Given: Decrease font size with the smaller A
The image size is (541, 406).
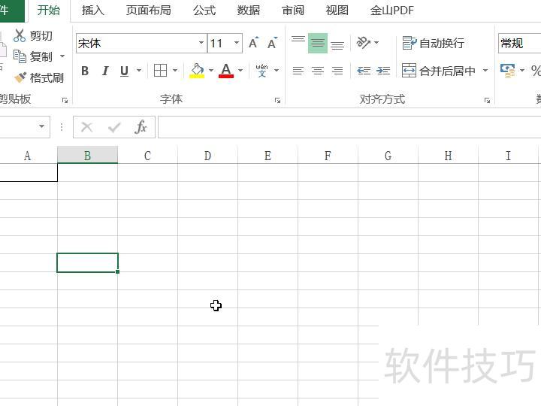Looking at the screenshot, I should point(272,43).
